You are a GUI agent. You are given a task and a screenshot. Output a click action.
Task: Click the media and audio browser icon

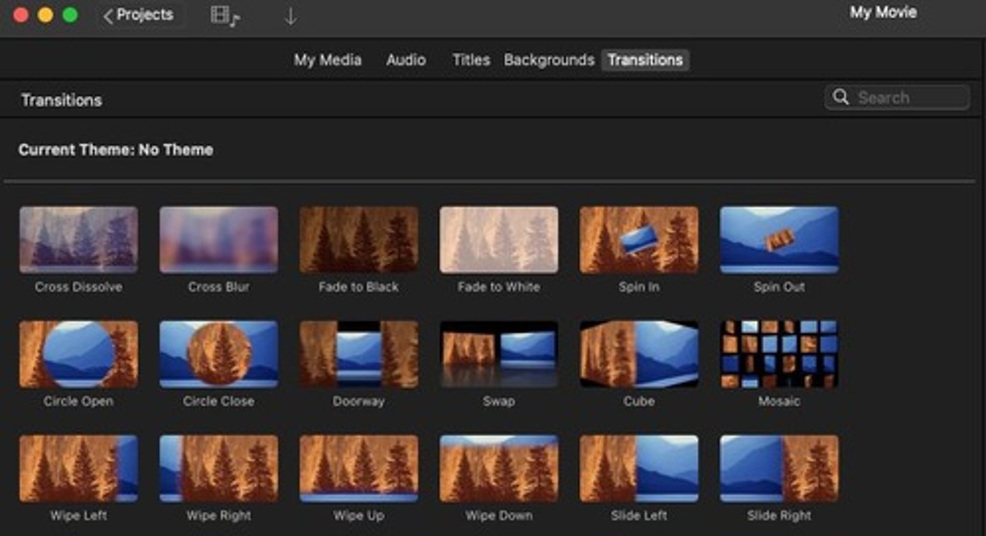point(225,16)
